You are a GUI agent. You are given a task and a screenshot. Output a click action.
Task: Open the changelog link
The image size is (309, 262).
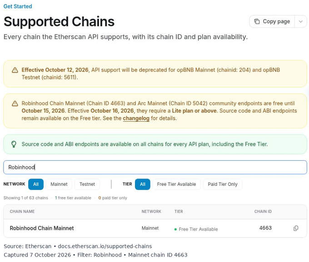click(136, 118)
